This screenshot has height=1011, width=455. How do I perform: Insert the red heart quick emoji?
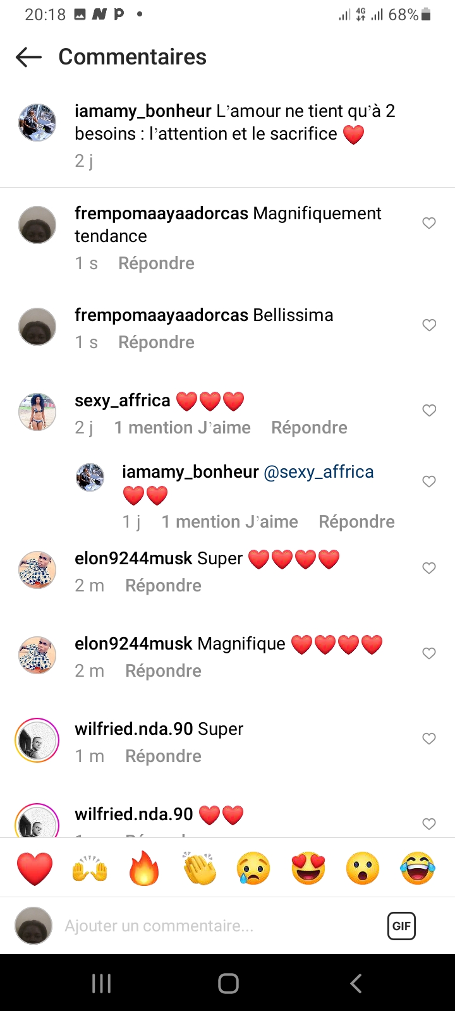coord(35,868)
